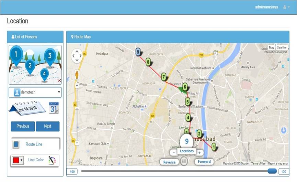Click the Locations label button

(187, 151)
